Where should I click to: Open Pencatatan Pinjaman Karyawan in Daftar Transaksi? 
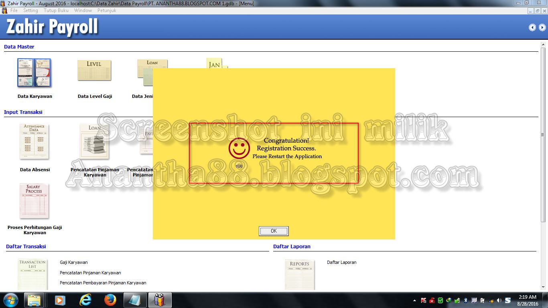click(x=90, y=273)
